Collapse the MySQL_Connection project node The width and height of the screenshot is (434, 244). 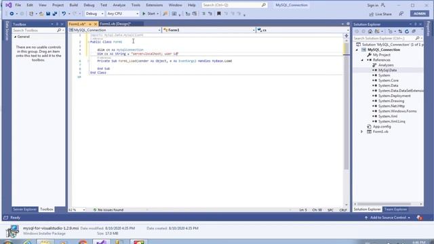(357, 49)
